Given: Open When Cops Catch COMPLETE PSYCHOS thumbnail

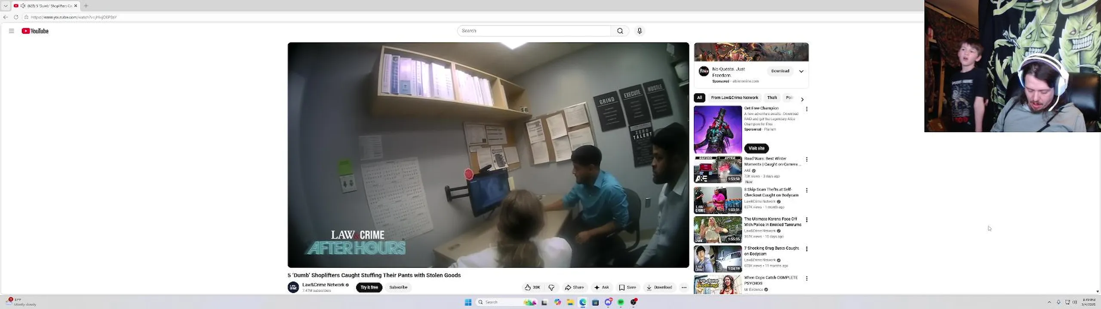Looking at the screenshot, I should coord(718,285).
